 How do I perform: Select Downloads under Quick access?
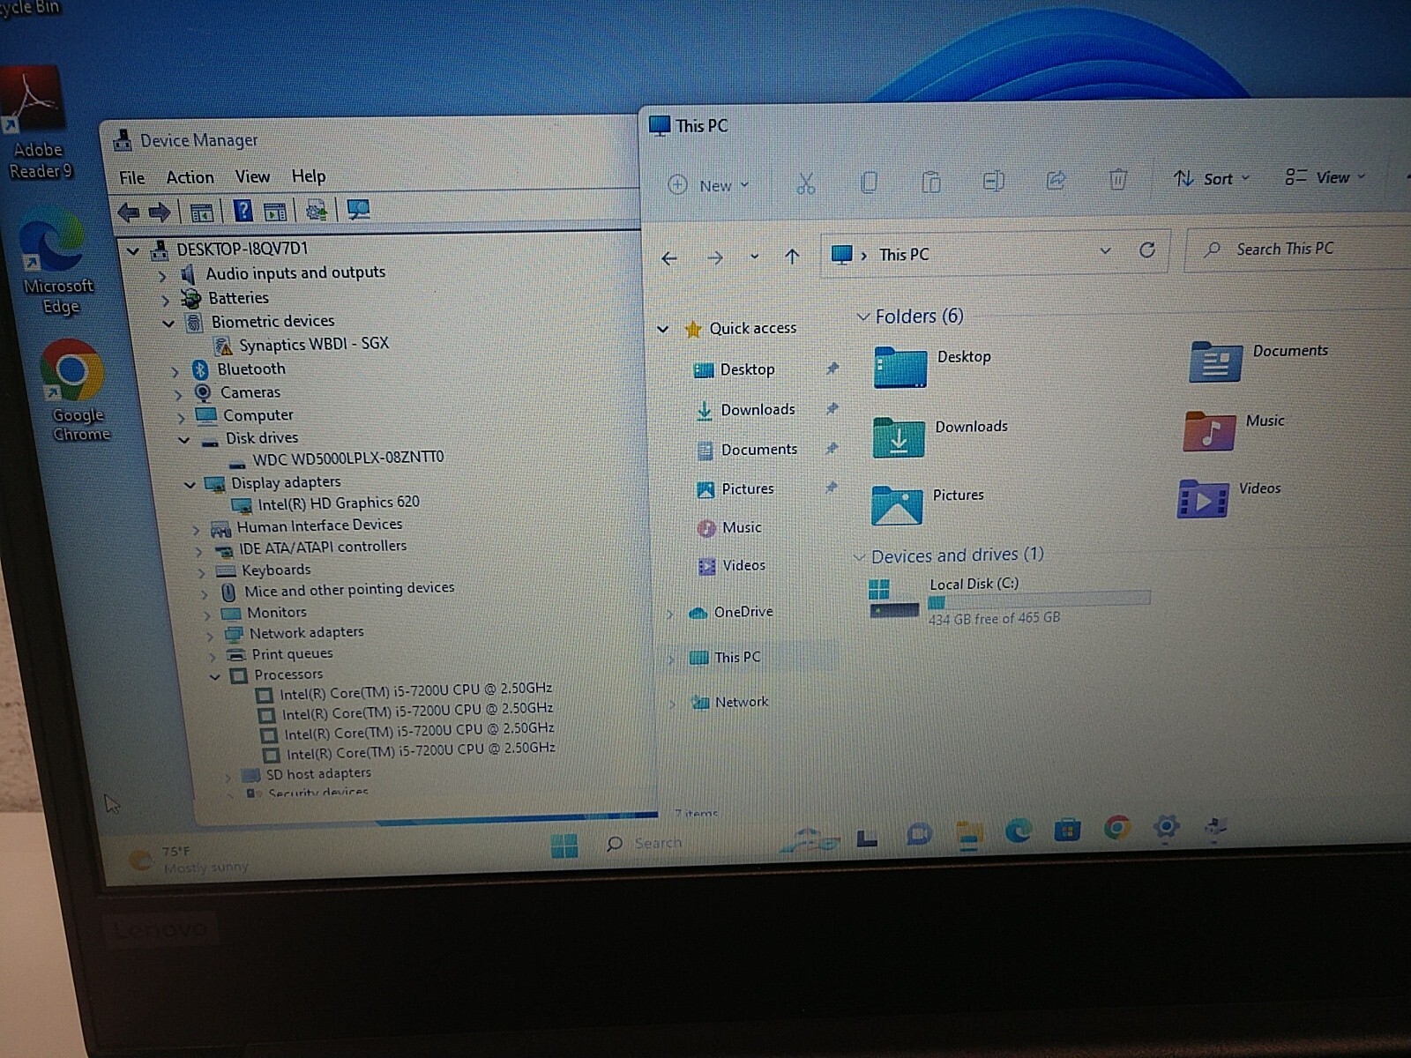758,410
